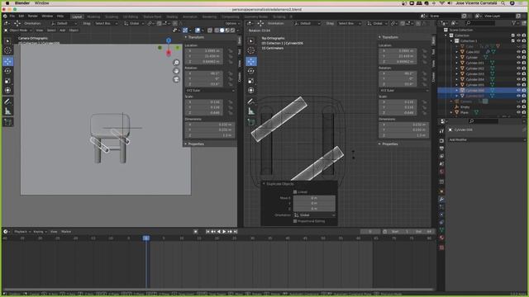Select the Cursor tool in the camera viewport

(7, 50)
